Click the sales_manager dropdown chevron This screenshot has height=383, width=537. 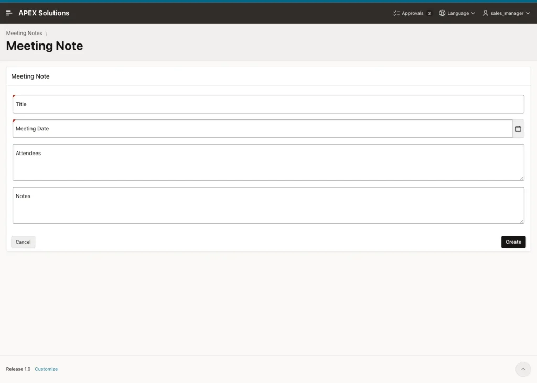[528, 13]
